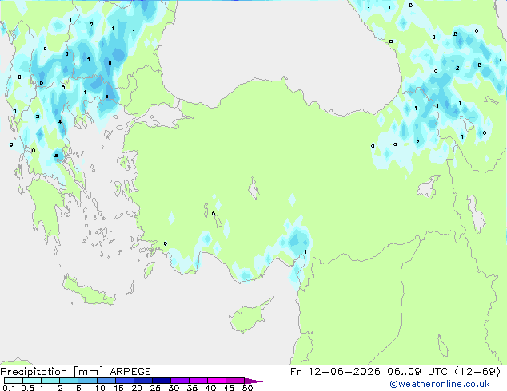Pick the 25–30 mm dark blue legend swatch

pos(162,381)
